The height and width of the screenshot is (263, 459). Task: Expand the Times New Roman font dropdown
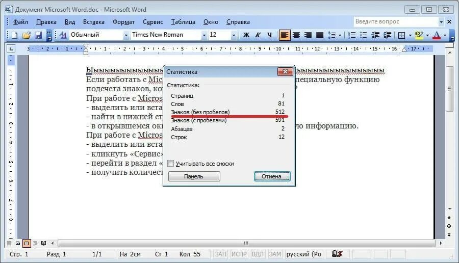(204, 35)
